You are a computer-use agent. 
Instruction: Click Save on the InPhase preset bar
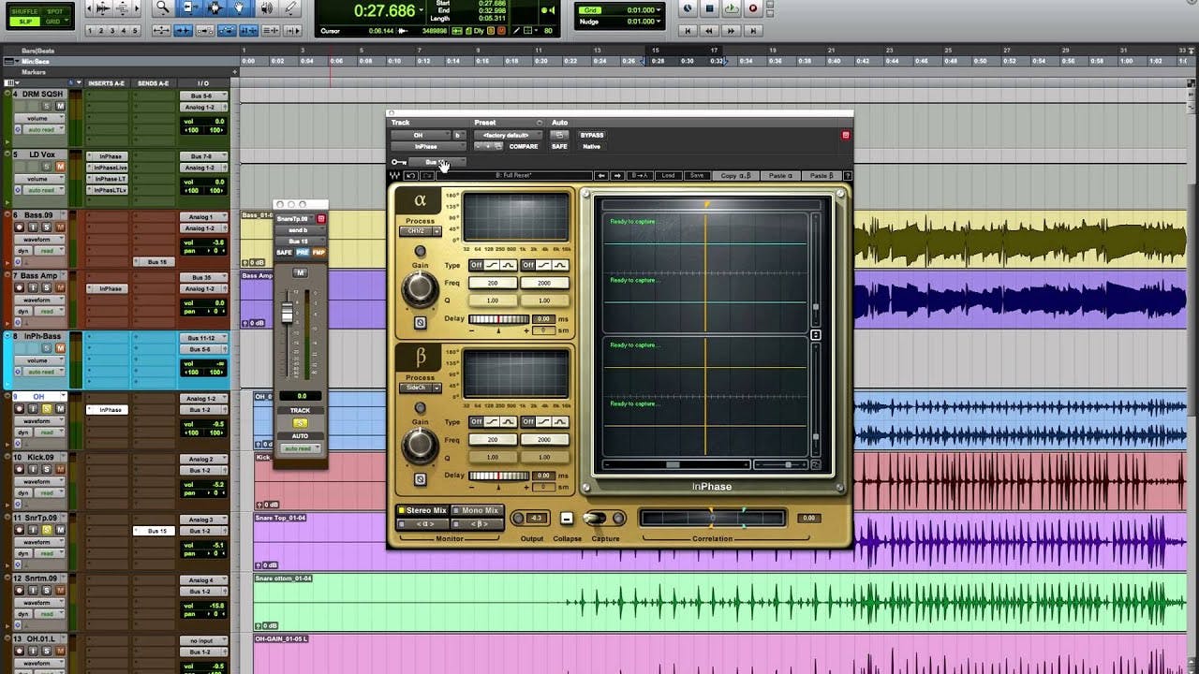[697, 173]
